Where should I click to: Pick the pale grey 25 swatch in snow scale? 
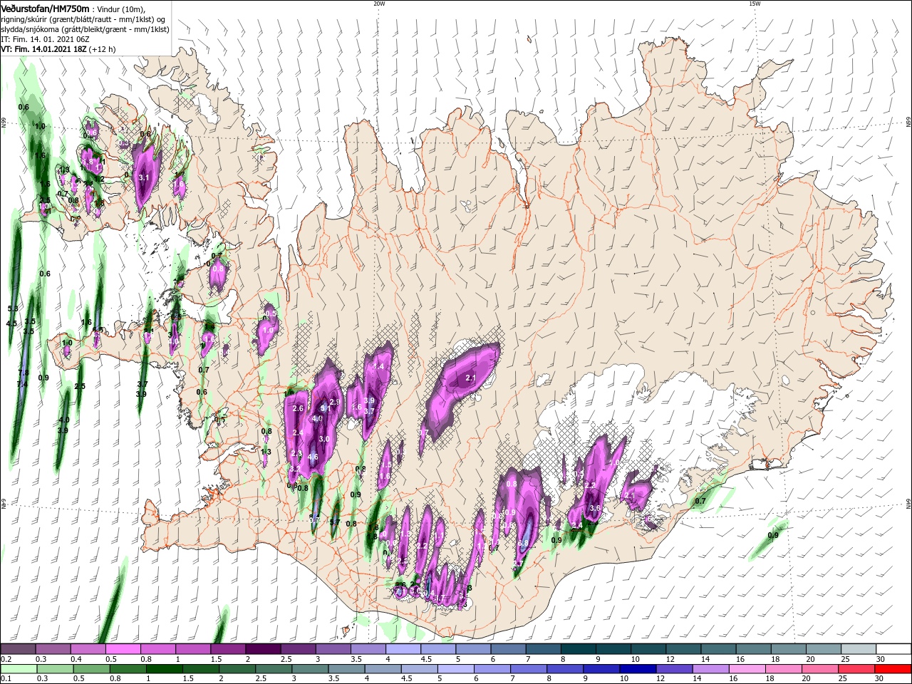859,649
